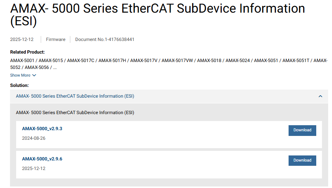Open the AMAX-5017H product link
Screen dimensions: 332x188
[x=113, y=60]
